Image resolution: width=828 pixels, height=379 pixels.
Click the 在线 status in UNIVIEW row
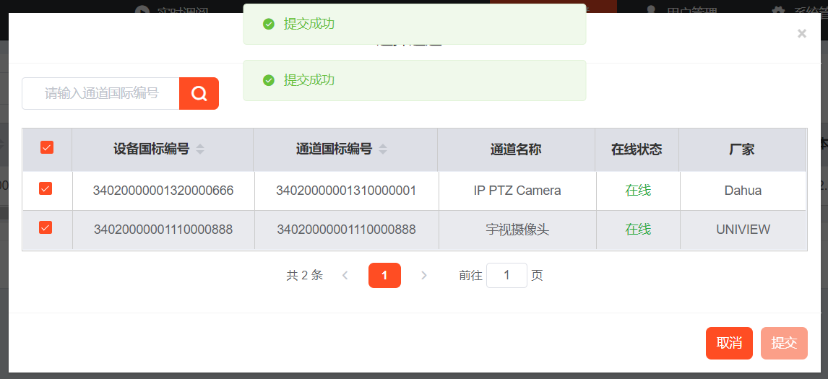click(x=638, y=230)
